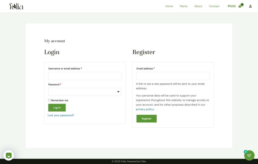
Task: Select the Register Email address field
Action: coord(173,76)
